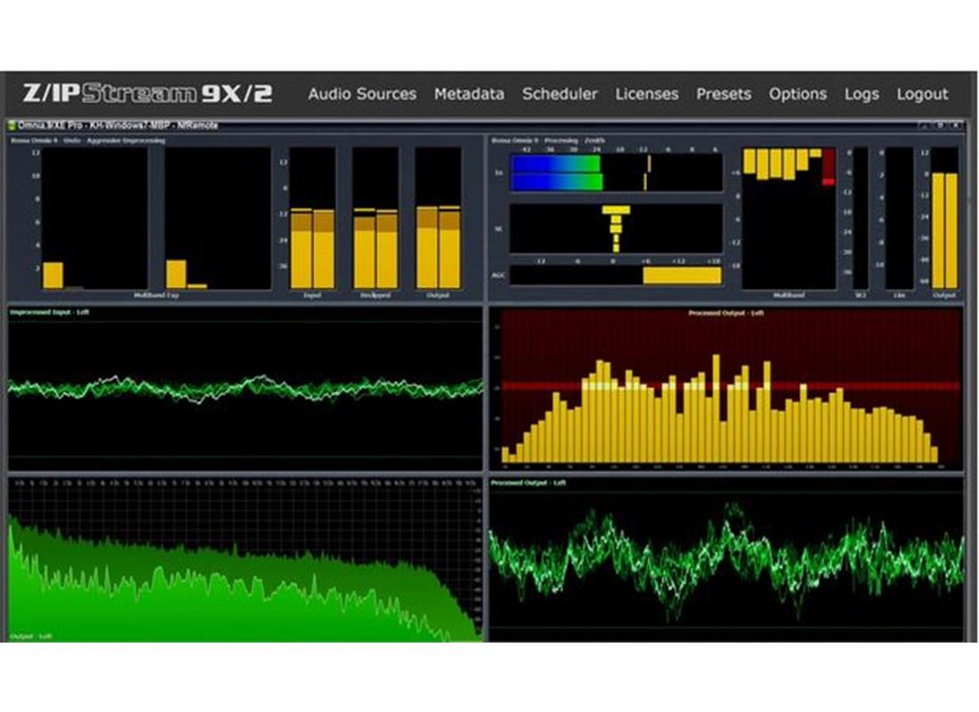Open the Audio Sources page

[x=361, y=94]
